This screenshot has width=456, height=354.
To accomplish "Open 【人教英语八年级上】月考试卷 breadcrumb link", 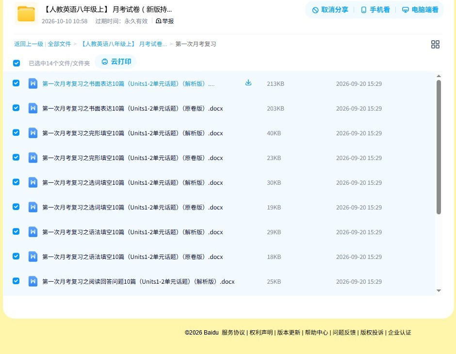I will (x=123, y=44).
